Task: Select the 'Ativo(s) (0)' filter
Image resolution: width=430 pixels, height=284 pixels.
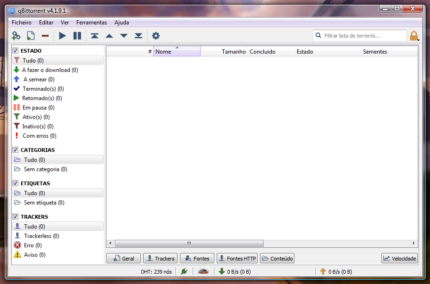Action: click(58, 117)
